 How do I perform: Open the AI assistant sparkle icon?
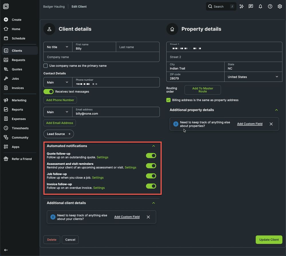[x=241, y=6]
